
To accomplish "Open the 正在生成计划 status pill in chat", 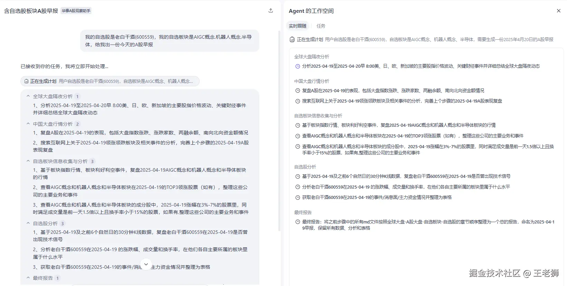I will pos(110,82).
